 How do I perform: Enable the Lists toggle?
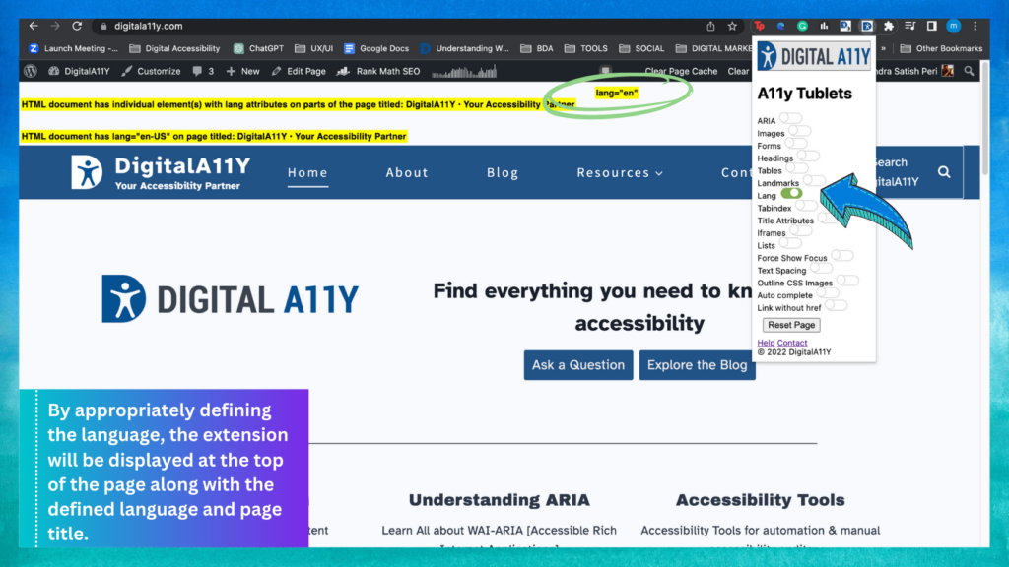click(x=790, y=243)
